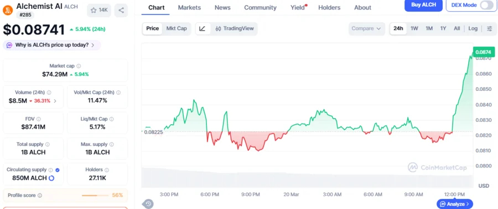Open Total supply info icon
This screenshot has width=498, height=209.
tap(48, 145)
